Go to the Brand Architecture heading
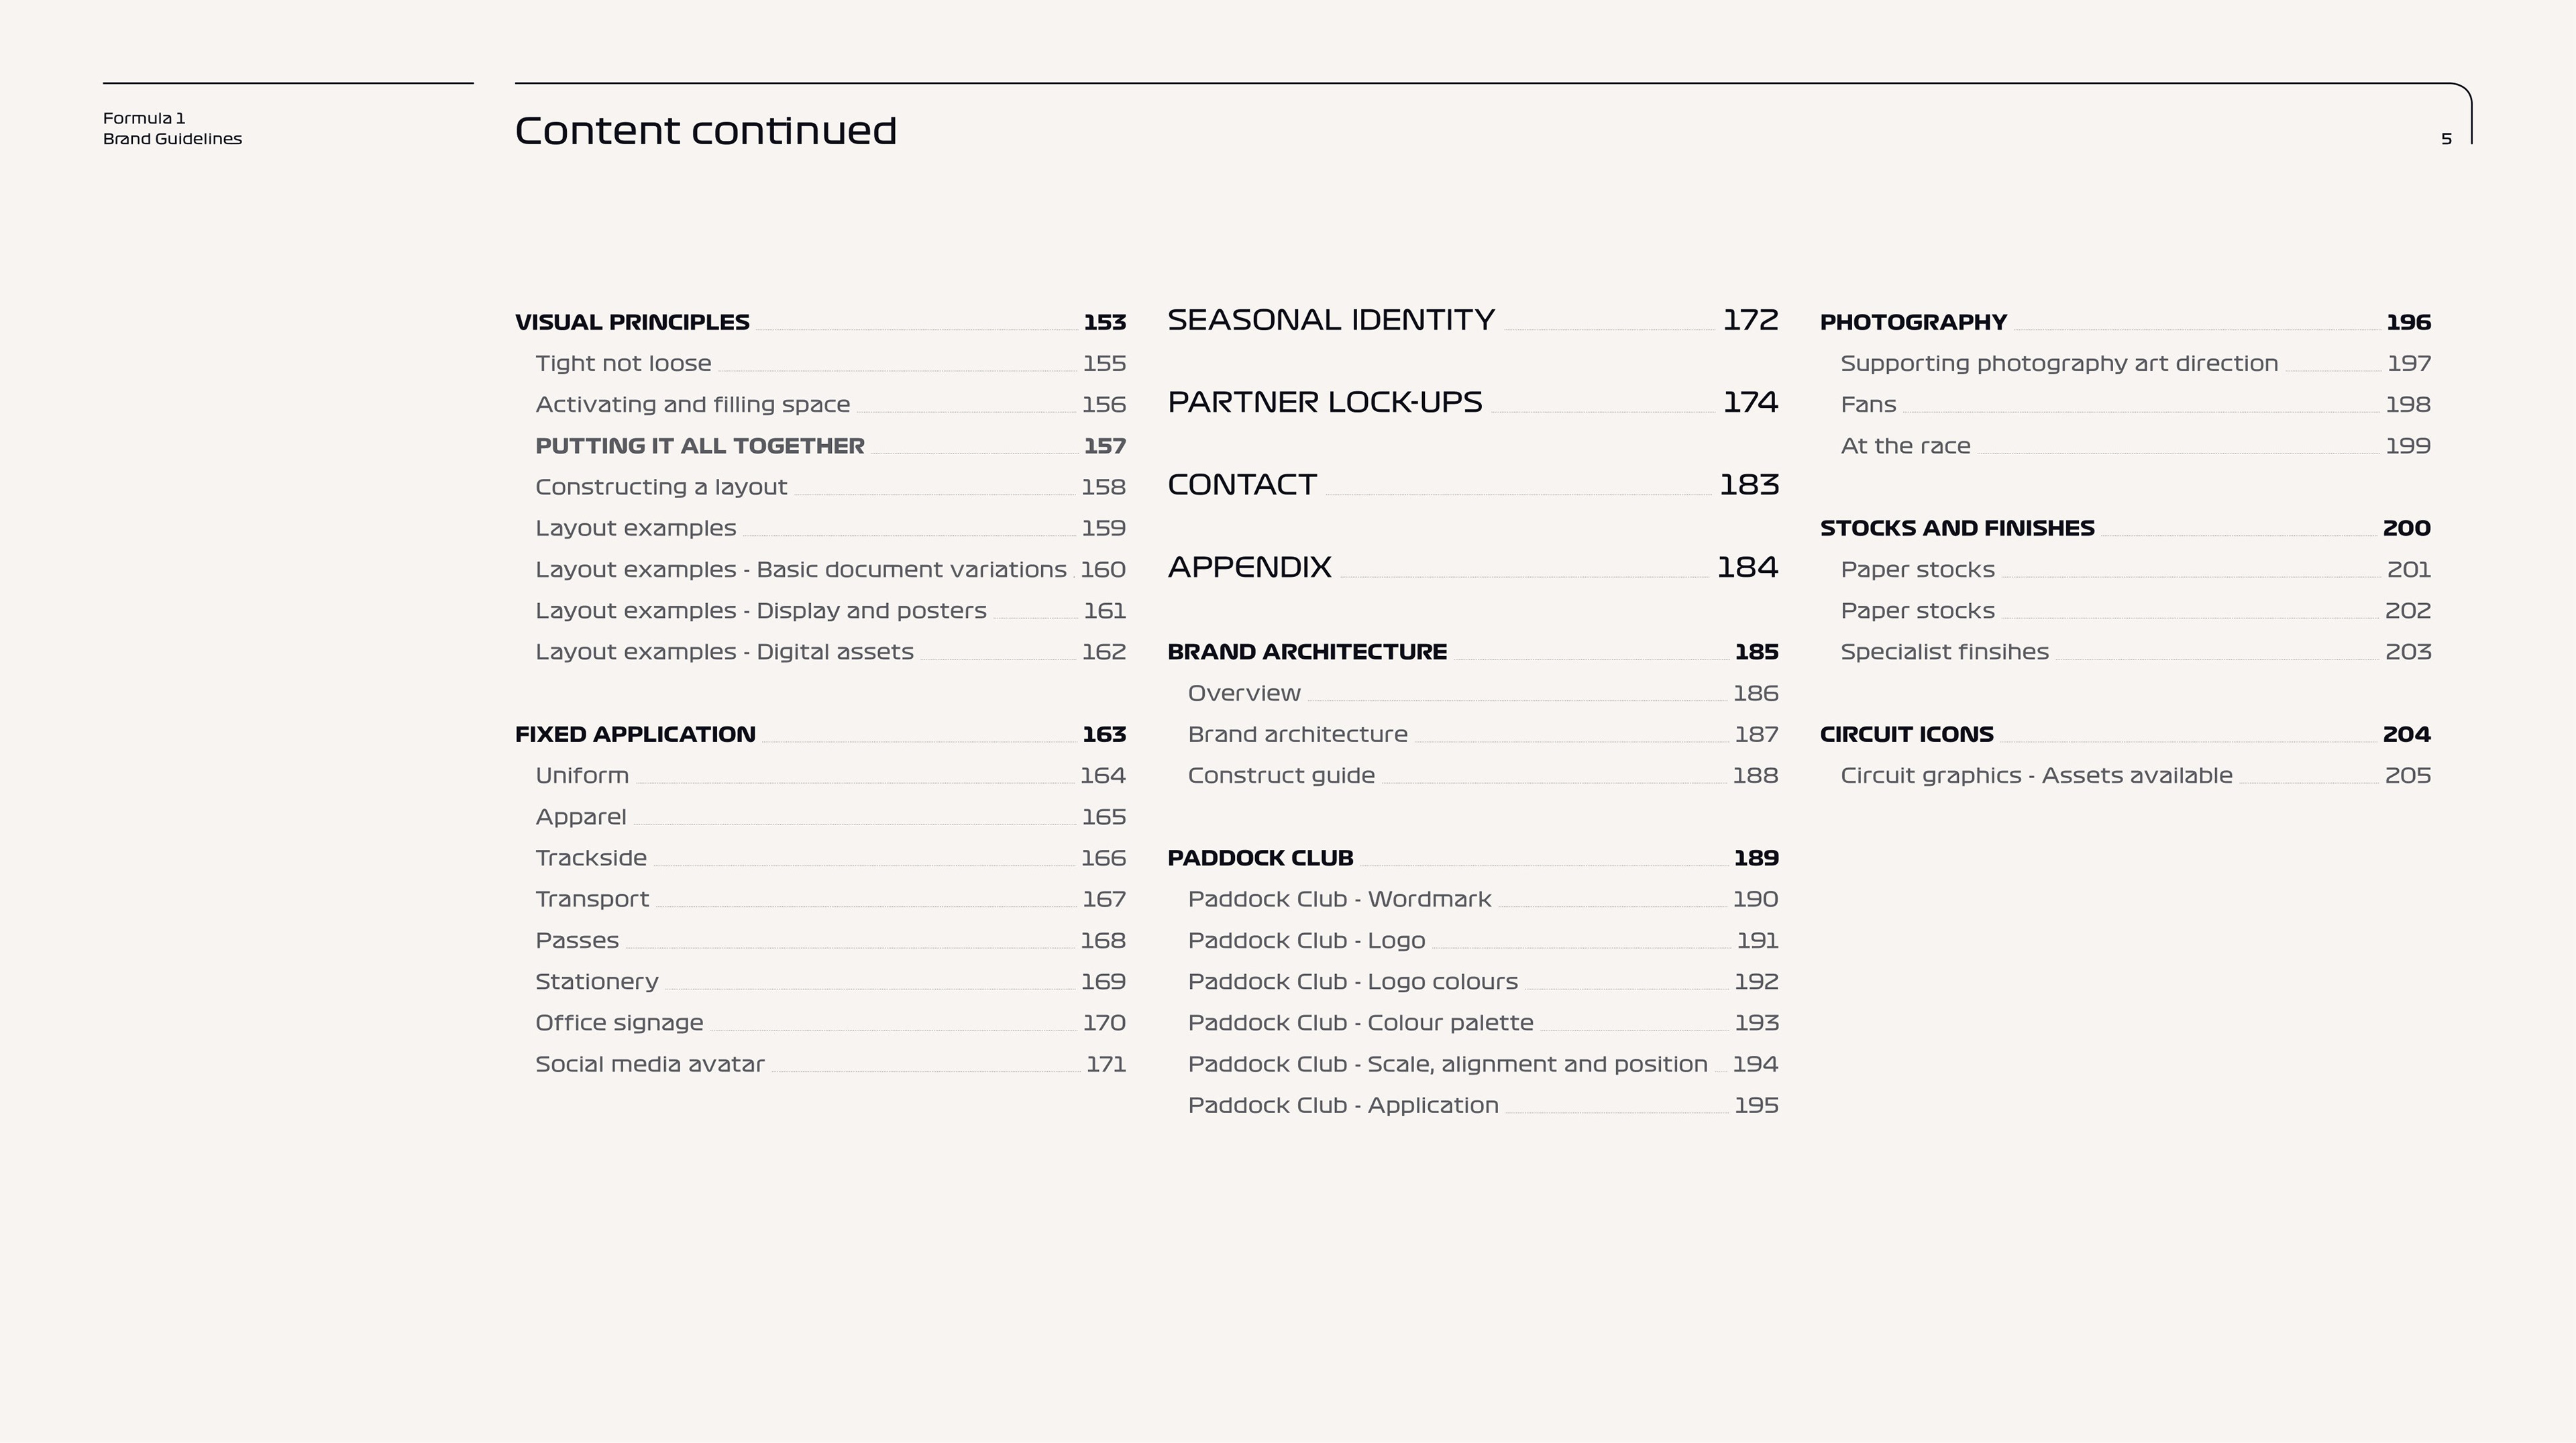 click(x=1307, y=652)
